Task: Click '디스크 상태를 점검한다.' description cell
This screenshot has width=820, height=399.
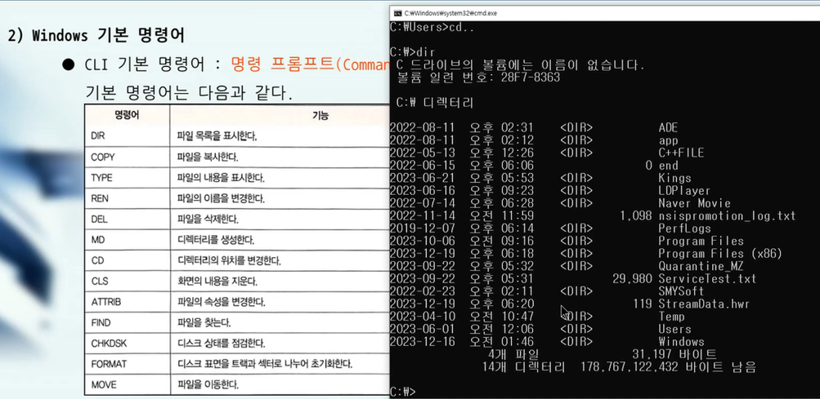Action: (x=280, y=344)
